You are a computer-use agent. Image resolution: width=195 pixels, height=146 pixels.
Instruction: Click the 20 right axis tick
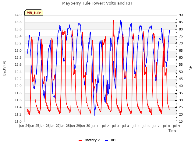click(x=181, y=114)
